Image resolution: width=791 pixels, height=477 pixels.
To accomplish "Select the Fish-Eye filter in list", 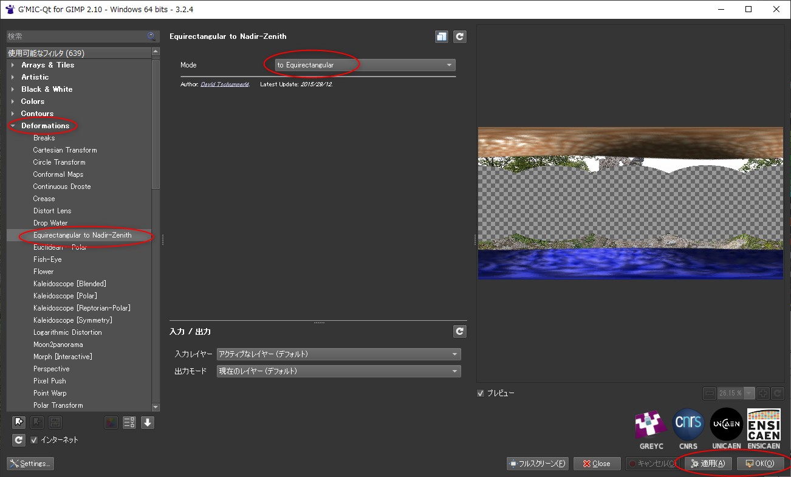I will coord(47,259).
